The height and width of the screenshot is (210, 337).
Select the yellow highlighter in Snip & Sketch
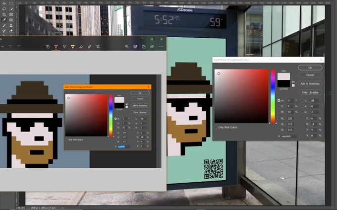point(73,47)
